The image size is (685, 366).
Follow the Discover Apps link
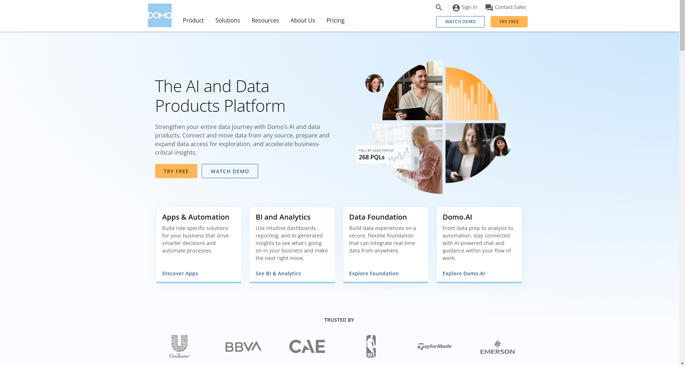(180, 274)
